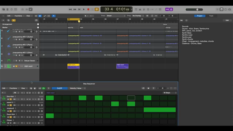Adjust the horizontal zoom slider
Image resolution: width=233 pixels, height=131 pixels.
click(172, 16)
